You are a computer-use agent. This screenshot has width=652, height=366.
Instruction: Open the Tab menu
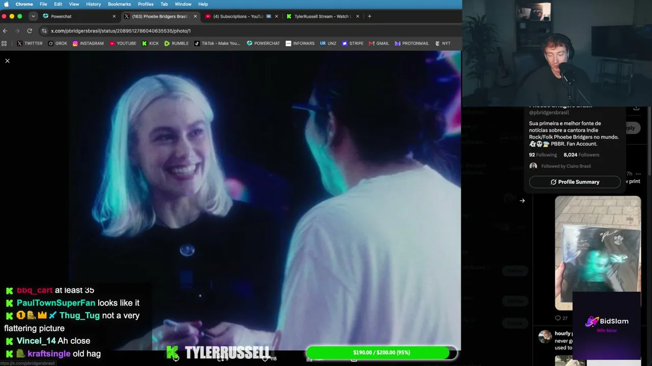[x=164, y=4]
